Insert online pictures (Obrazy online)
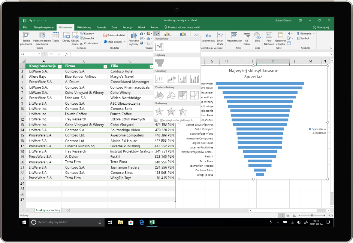This screenshot has width=353, height=243. coord(75,39)
